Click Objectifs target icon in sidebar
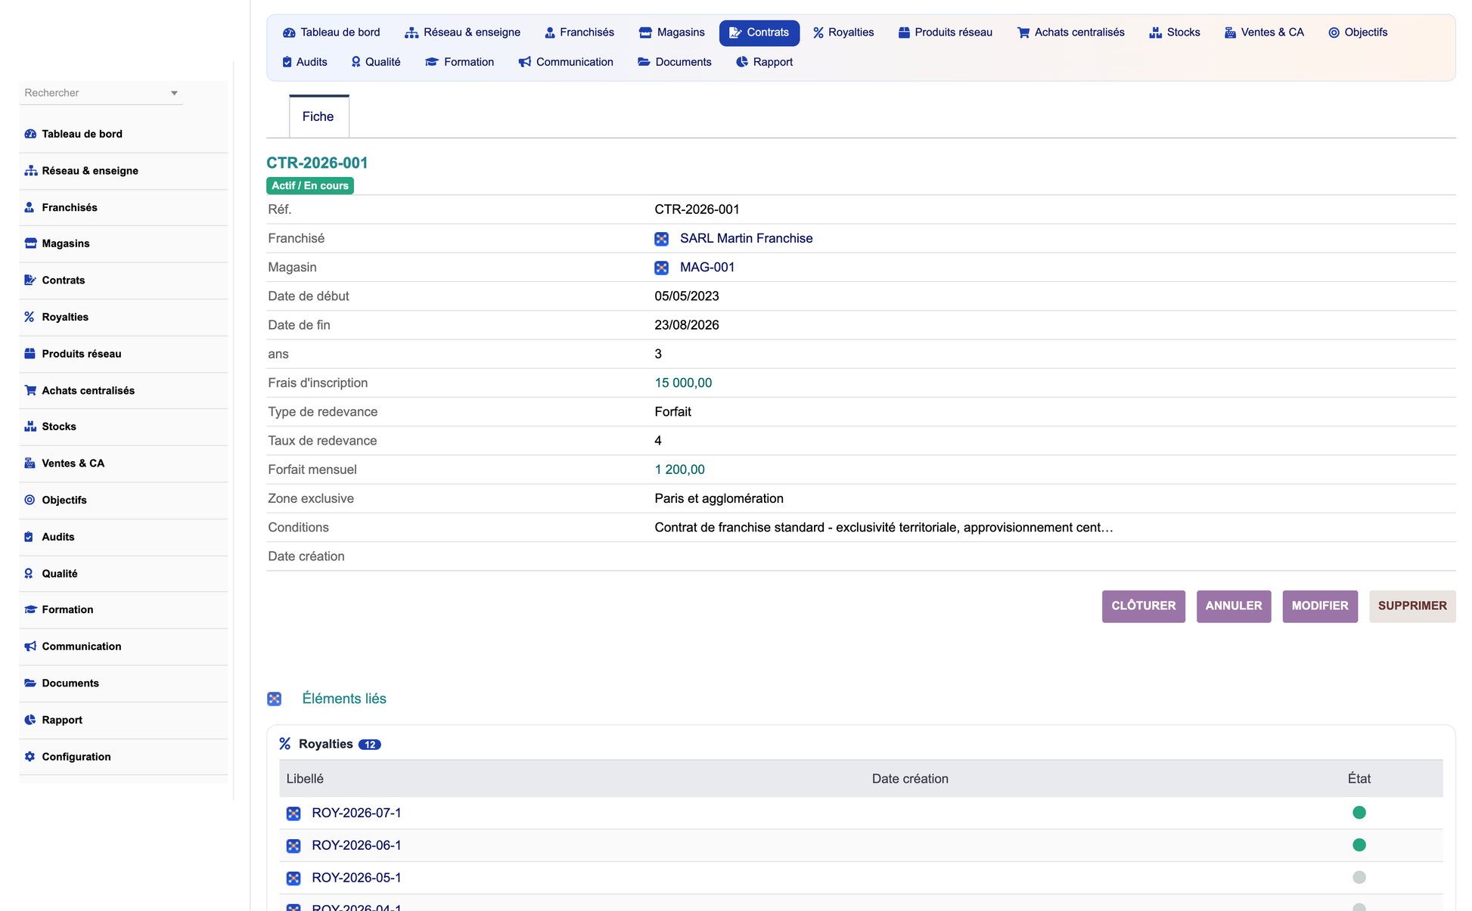 [30, 500]
